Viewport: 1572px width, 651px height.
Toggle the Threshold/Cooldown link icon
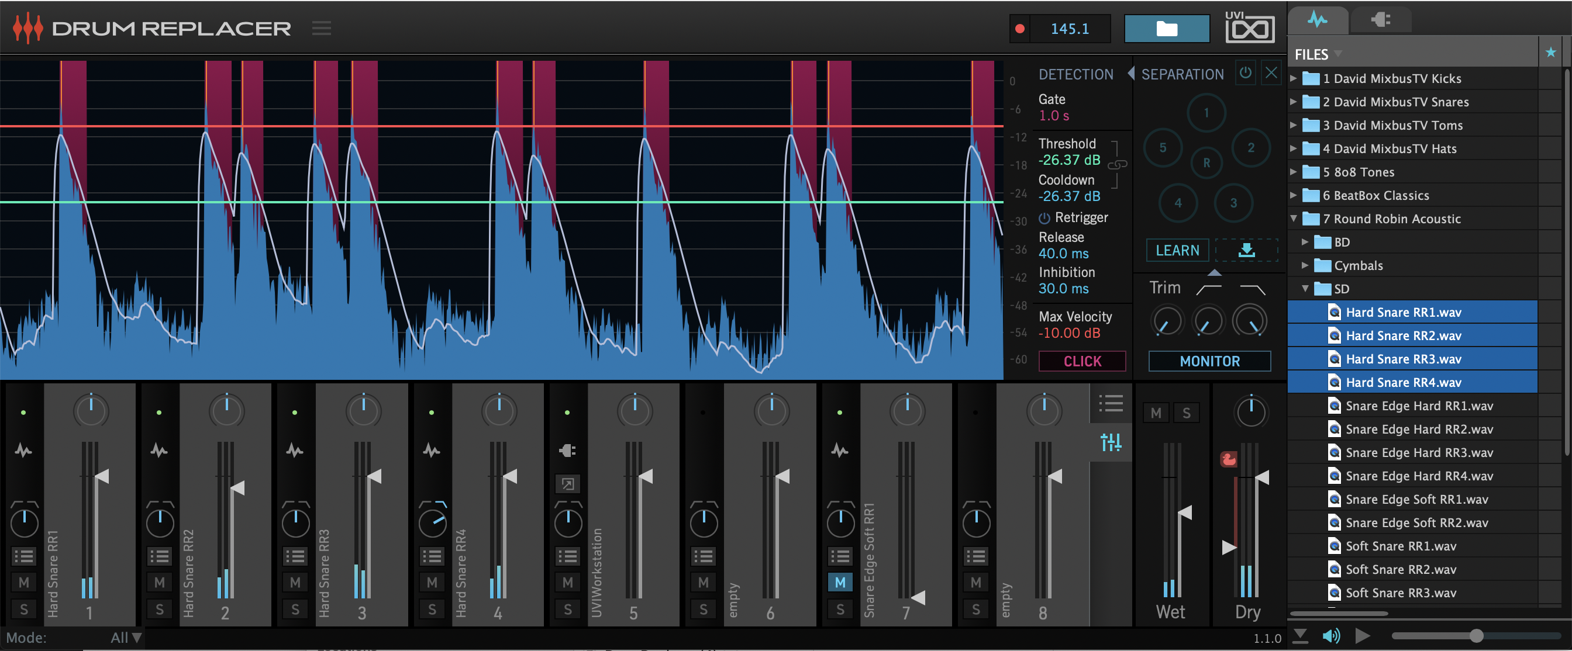pyautogui.click(x=1117, y=165)
